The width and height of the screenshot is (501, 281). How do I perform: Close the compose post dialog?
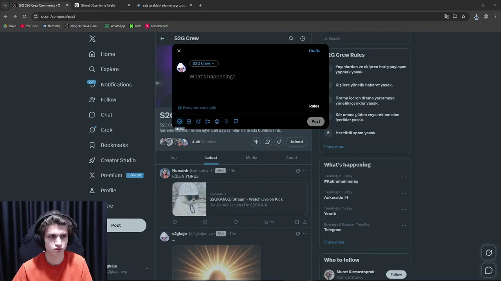pyautogui.click(x=179, y=51)
